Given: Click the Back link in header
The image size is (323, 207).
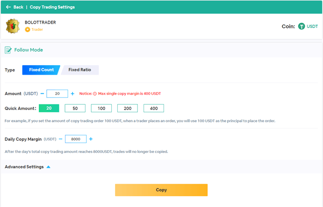Looking at the screenshot, I should 18,7.
